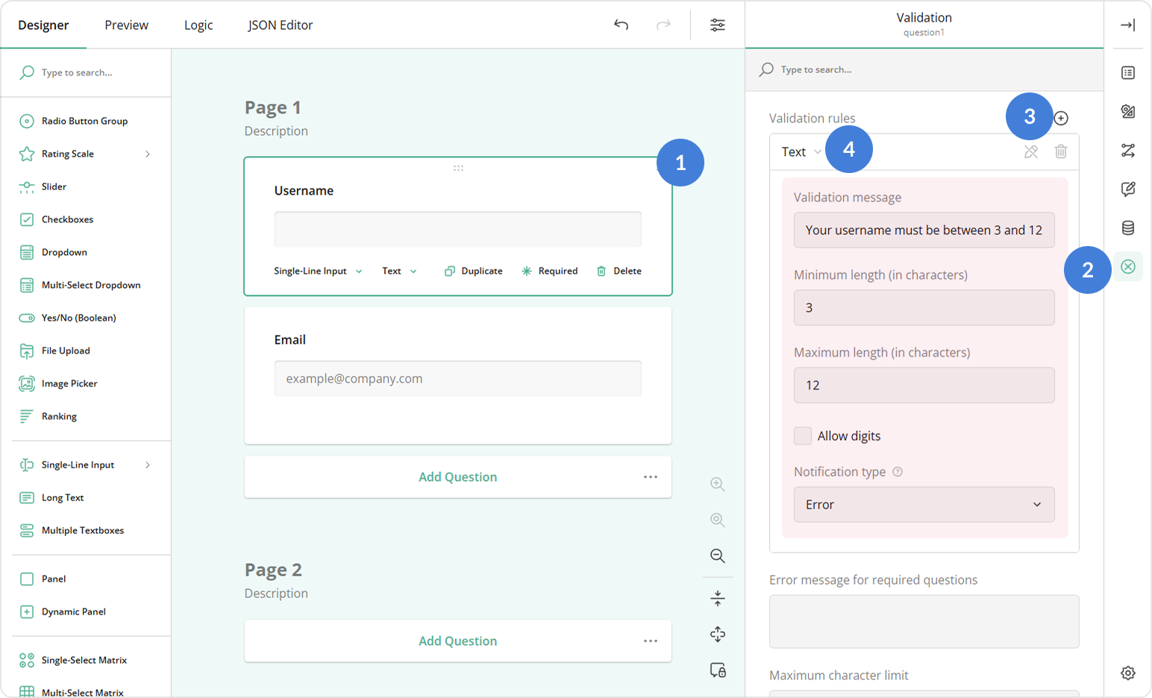Open the Data properties category

(x=1127, y=227)
